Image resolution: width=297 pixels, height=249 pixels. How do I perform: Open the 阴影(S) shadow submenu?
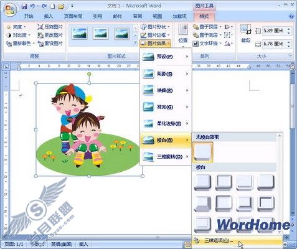pyautogui.click(x=166, y=74)
